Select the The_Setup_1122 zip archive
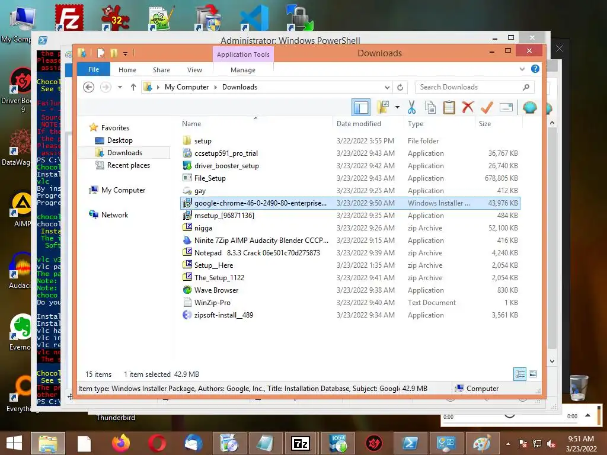This screenshot has width=607, height=455. coord(350,277)
